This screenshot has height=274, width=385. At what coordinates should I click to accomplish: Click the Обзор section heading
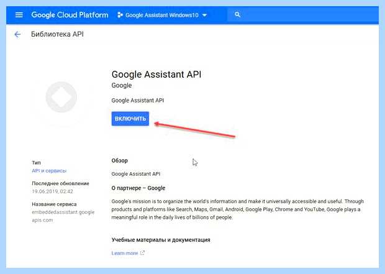coord(120,160)
